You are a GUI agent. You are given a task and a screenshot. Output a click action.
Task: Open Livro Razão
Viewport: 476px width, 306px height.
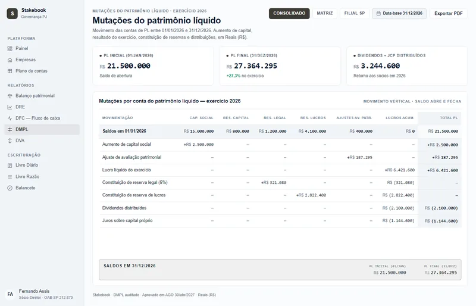(42, 177)
